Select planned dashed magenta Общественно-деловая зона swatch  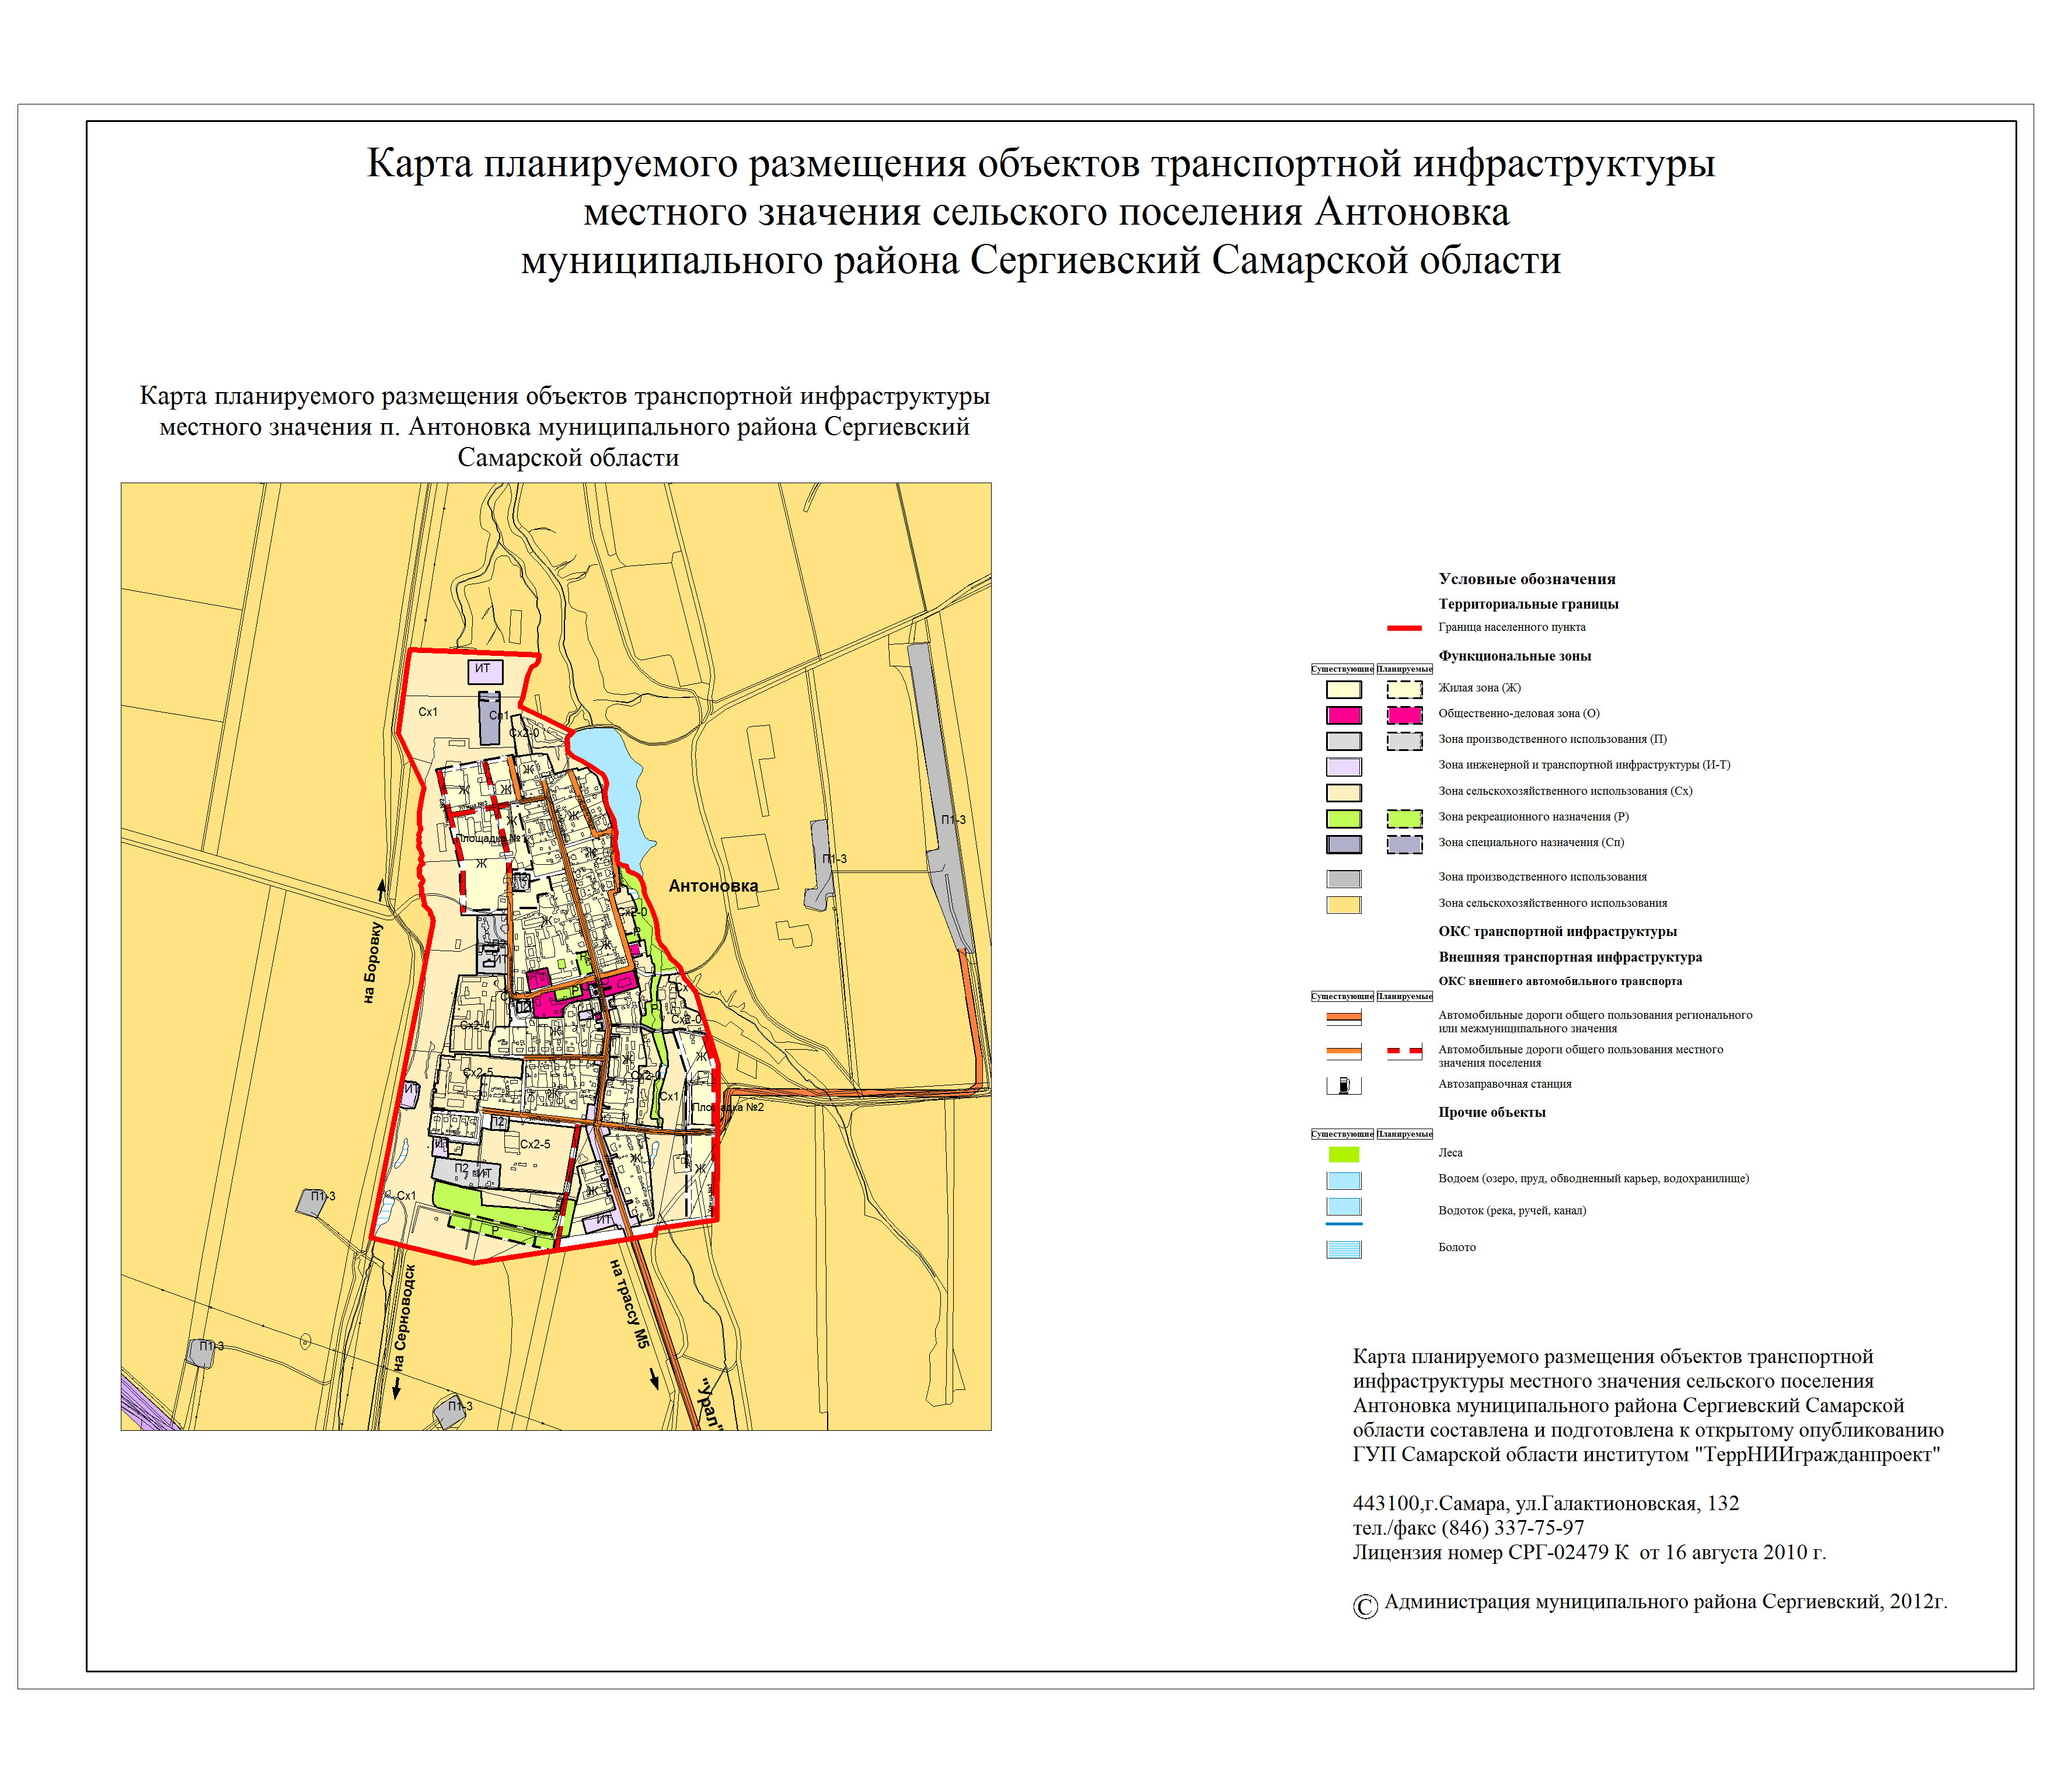click(1405, 715)
